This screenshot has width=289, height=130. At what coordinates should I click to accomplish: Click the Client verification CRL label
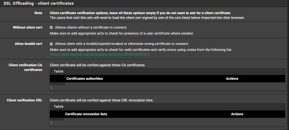(25, 100)
